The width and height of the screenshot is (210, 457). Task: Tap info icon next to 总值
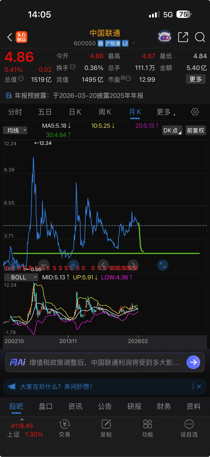[21, 78]
